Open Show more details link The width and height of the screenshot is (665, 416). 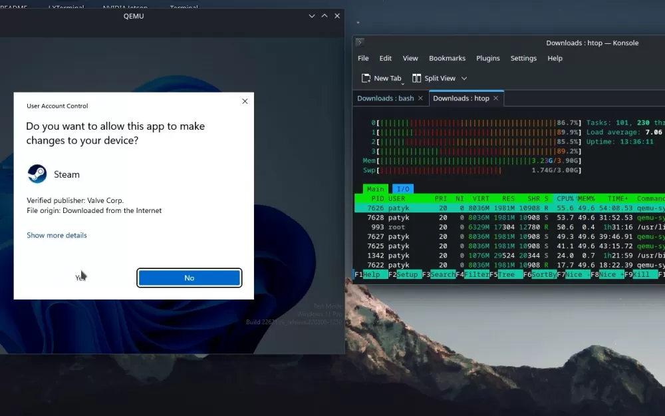click(x=57, y=235)
